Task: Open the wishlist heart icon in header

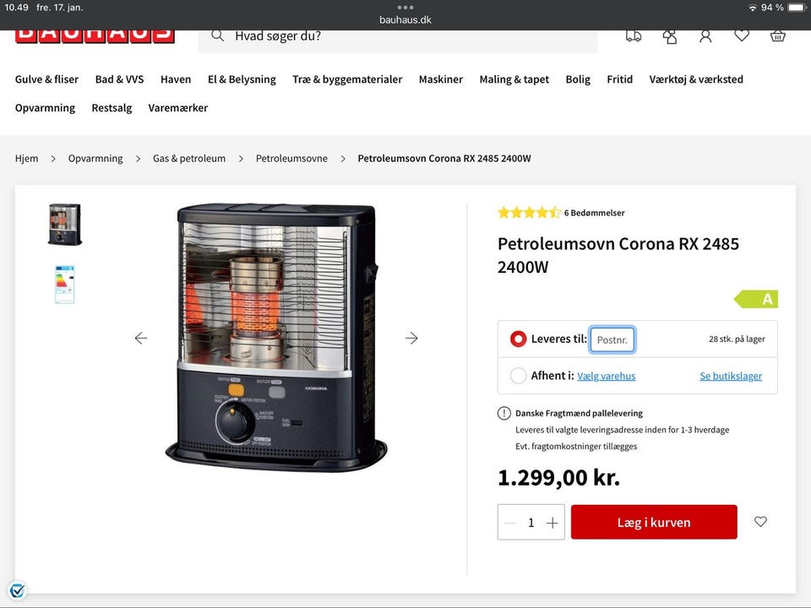Action: tap(742, 35)
